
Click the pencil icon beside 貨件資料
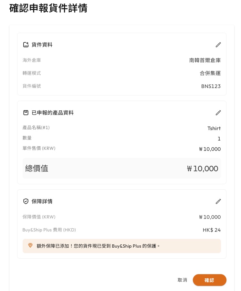[218, 45]
